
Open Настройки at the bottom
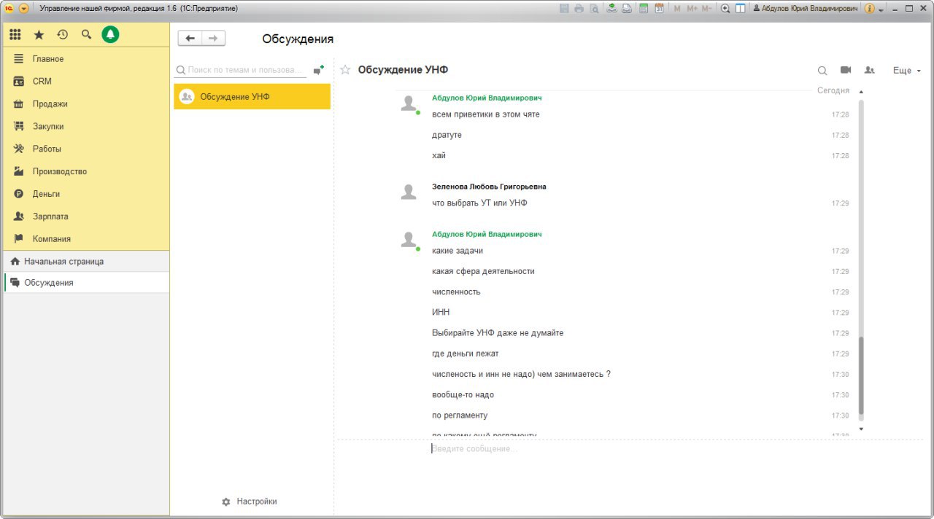tap(250, 502)
